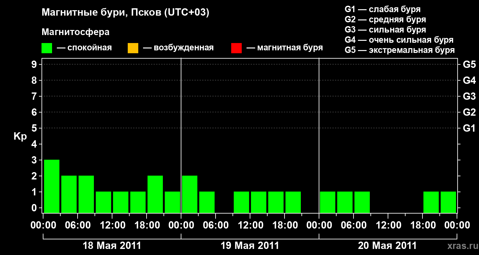
Task: Click the '19 Мая 2011' date label
Action: pyautogui.click(x=250, y=246)
